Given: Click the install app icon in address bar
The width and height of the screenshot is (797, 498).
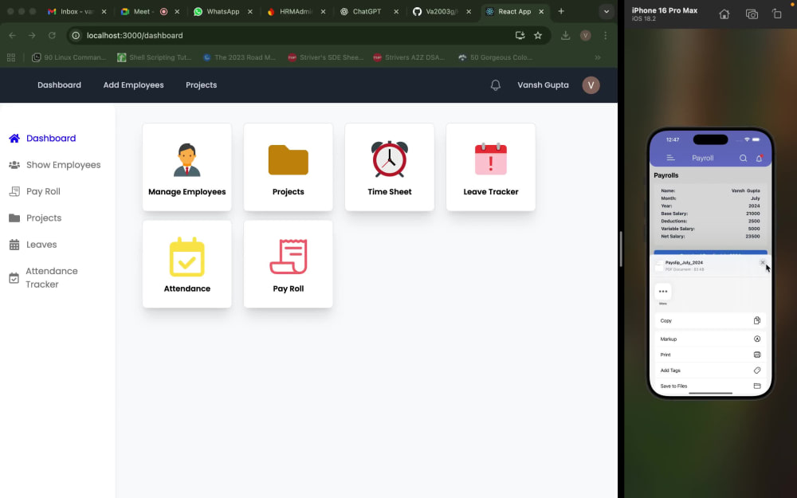Looking at the screenshot, I should 520,36.
